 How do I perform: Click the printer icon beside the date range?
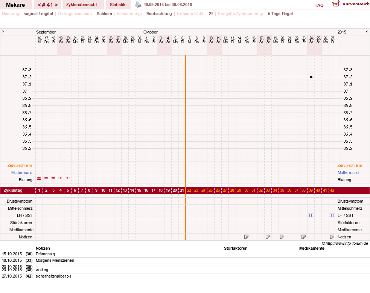click(x=138, y=5)
